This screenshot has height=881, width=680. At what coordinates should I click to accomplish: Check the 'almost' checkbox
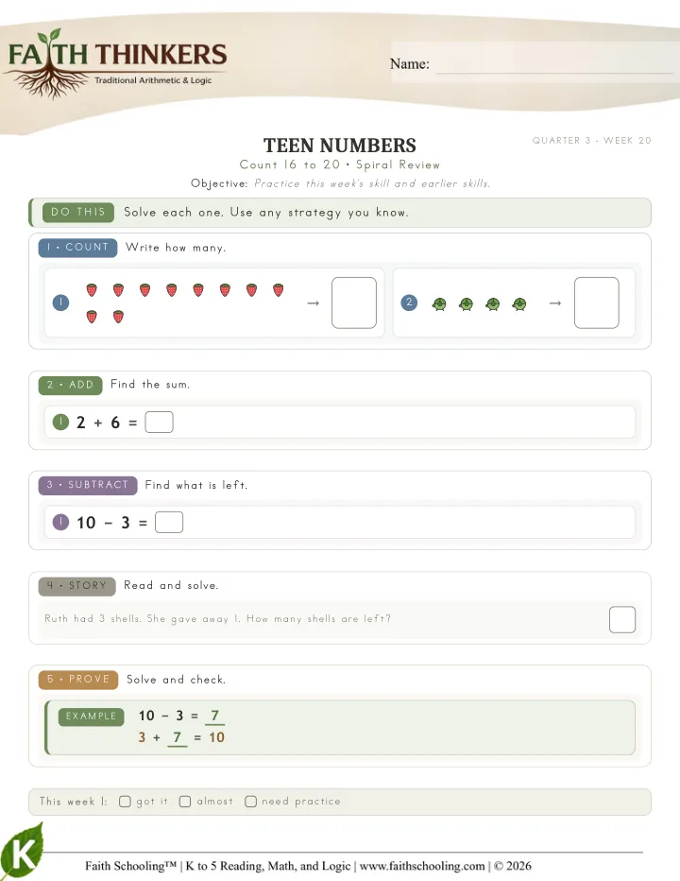click(x=185, y=802)
